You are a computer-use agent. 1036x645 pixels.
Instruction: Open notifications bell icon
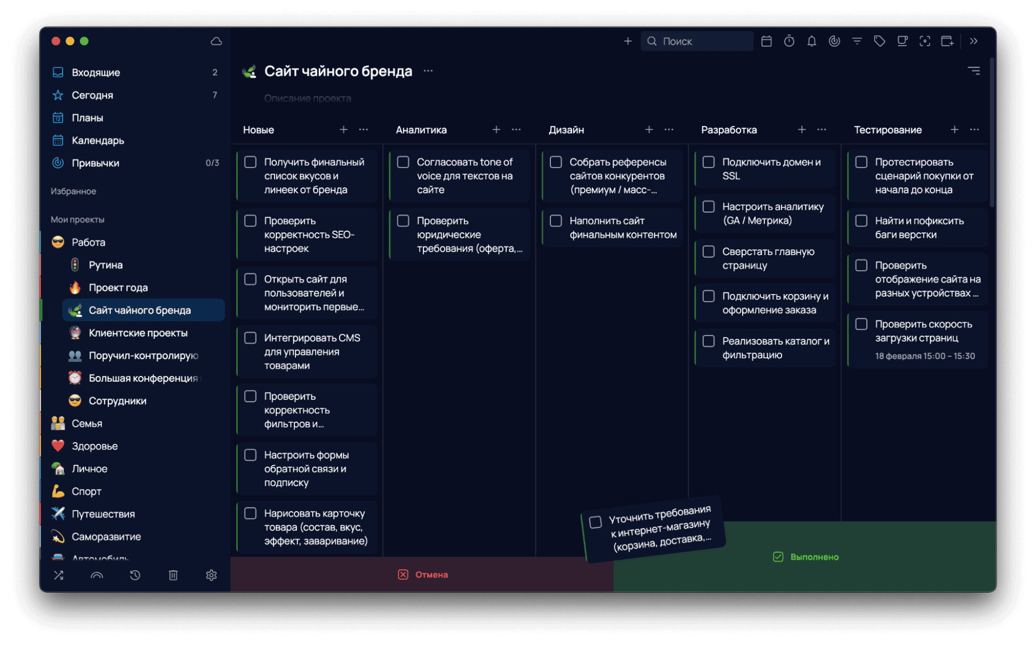coord(812,41)
